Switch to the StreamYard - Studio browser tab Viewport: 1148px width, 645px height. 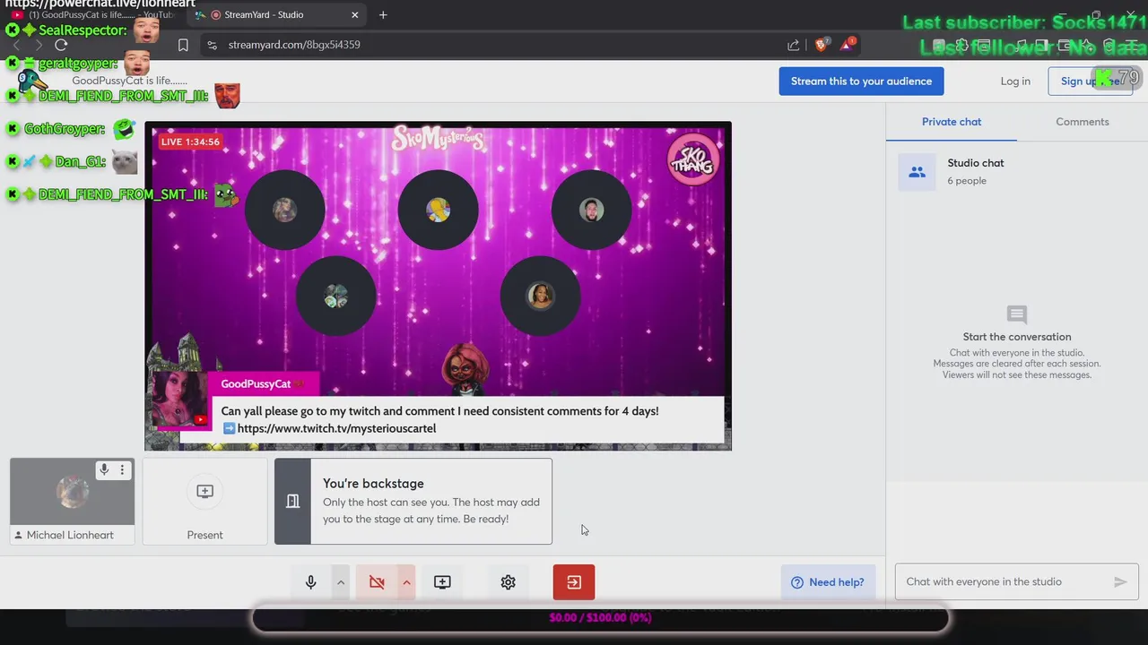(x=276, y=14)
